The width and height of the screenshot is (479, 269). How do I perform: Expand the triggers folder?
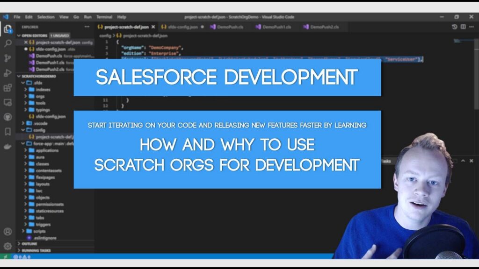(26, 224)
